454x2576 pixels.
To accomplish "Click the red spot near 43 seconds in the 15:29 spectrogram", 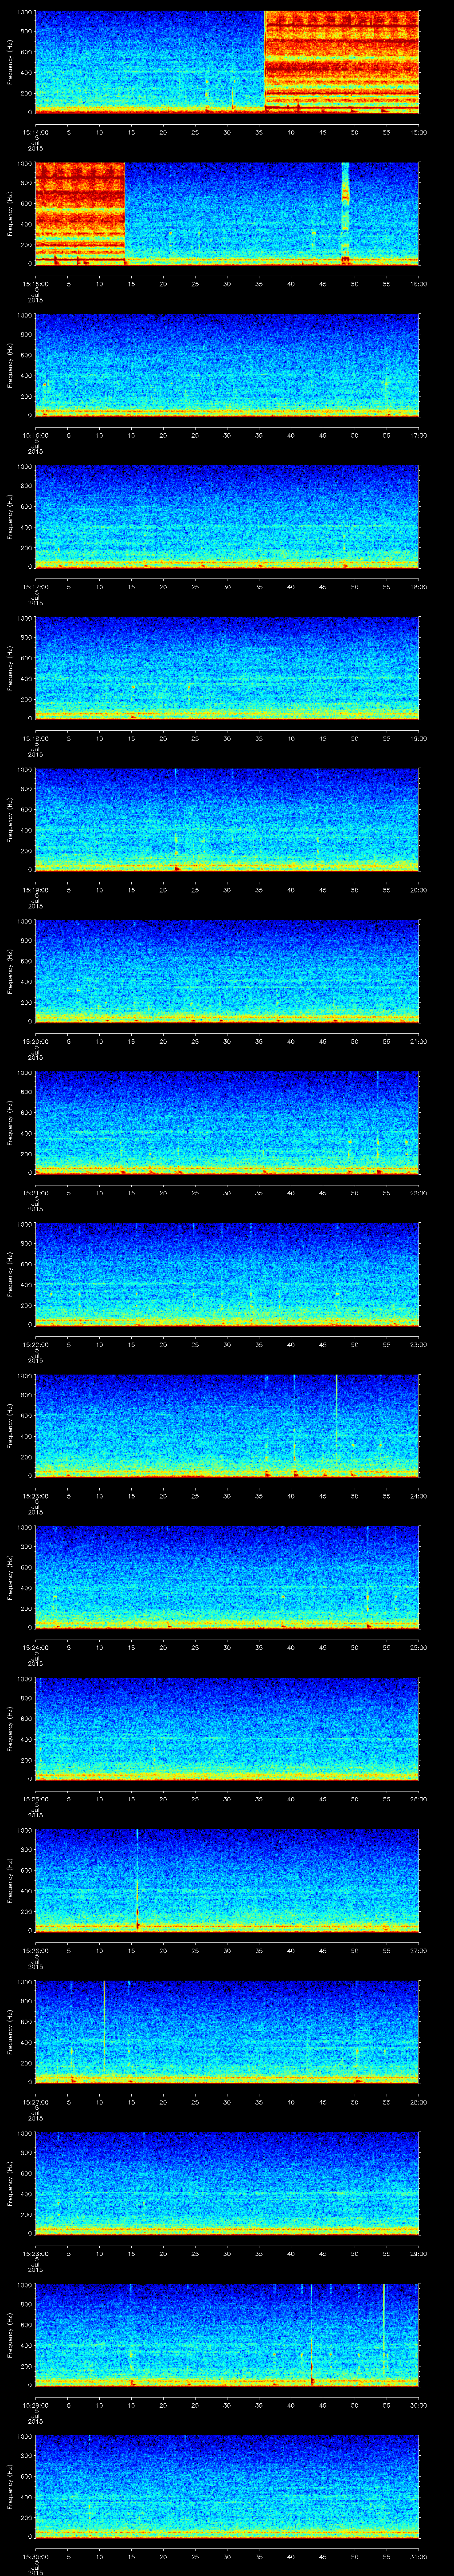I will point(312,2381).
